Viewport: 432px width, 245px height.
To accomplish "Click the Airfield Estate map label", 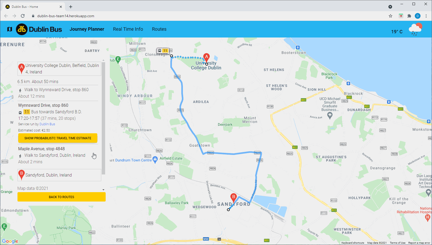I will point(171,158).
